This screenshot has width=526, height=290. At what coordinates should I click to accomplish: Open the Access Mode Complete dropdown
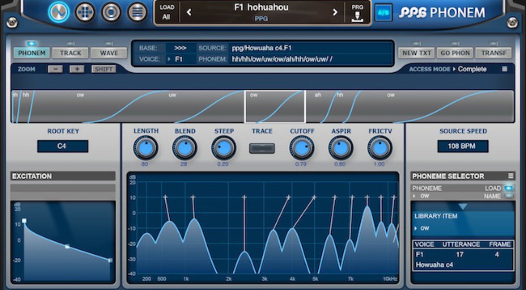pos(472,69)
